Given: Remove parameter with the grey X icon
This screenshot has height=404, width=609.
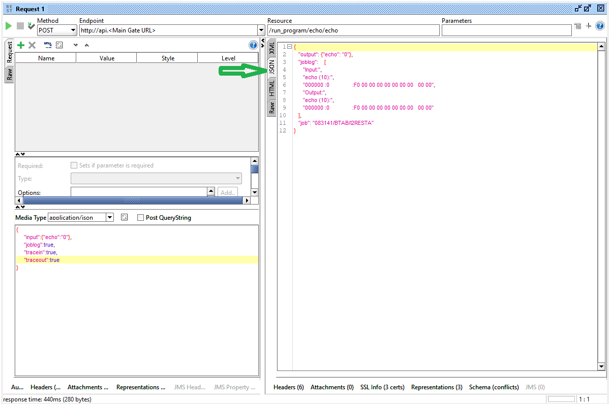Looking at the screenshot, I should coord(32,45).
